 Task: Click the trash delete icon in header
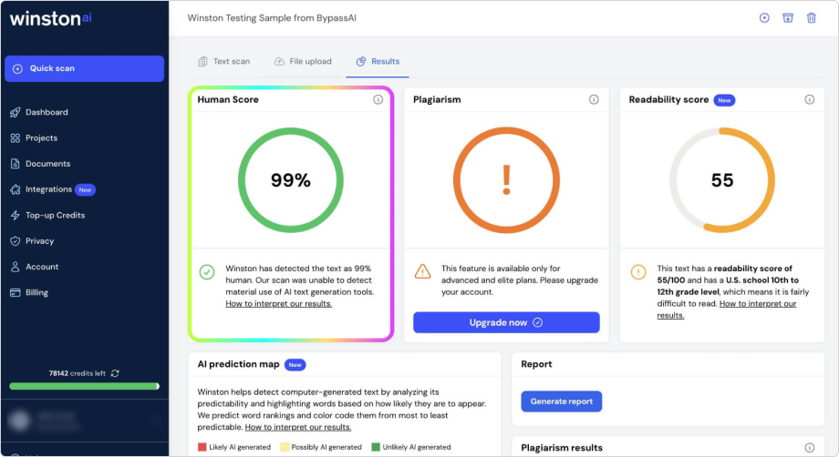click(x=812, y=17)
